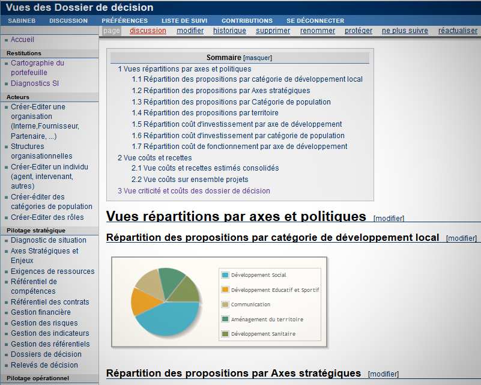Open LISTE DE SUIVI

(x=184, y=20)
